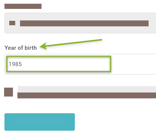Click the redacted heading at the top
Screen dimensions: 156x137
pos(23,6)
